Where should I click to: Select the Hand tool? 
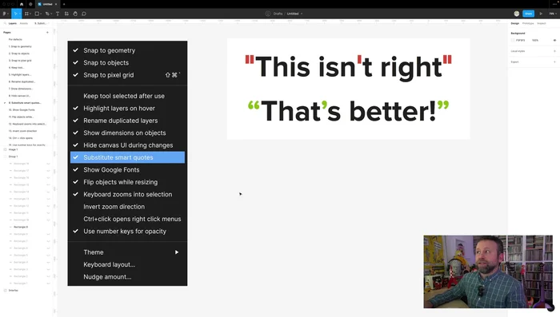(75, 14)
